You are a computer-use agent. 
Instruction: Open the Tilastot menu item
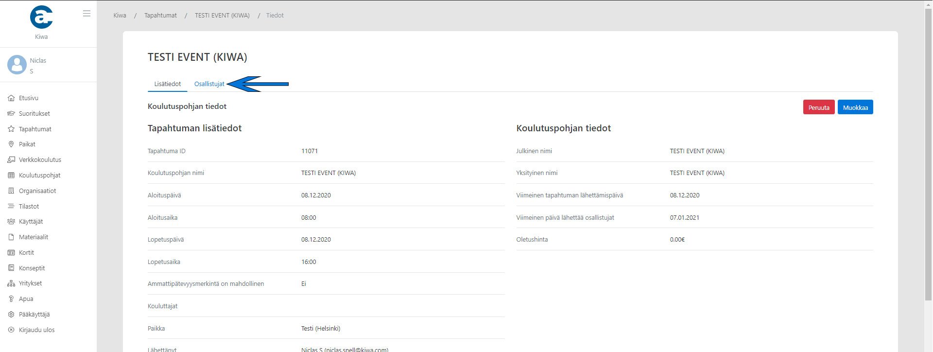pos(29,207)
